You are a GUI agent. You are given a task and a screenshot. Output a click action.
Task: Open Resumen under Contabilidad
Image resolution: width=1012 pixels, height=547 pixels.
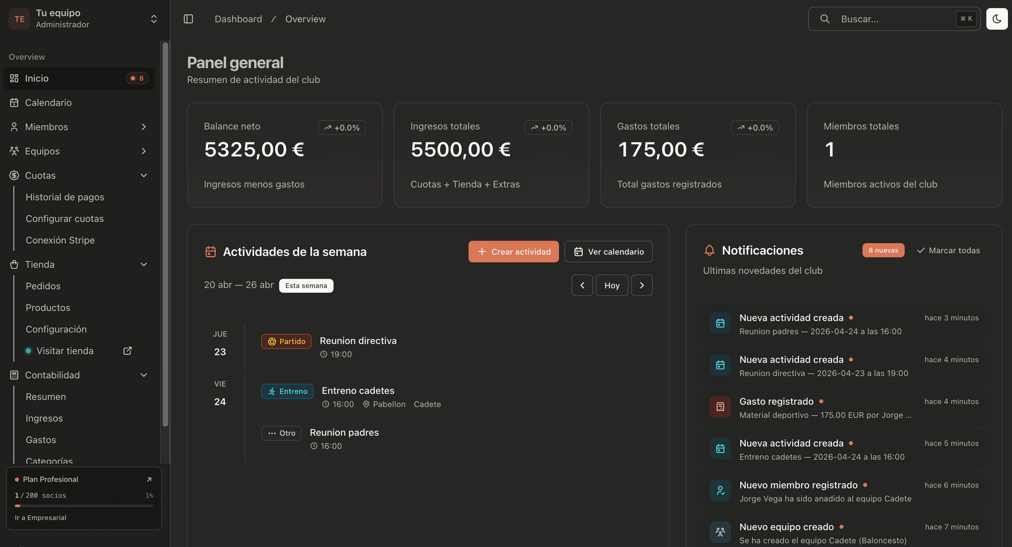coord(46,397)
